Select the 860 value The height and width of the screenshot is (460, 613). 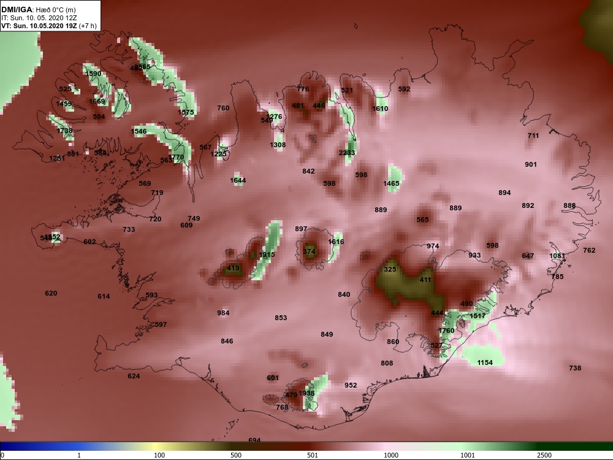tap(394, 342)
